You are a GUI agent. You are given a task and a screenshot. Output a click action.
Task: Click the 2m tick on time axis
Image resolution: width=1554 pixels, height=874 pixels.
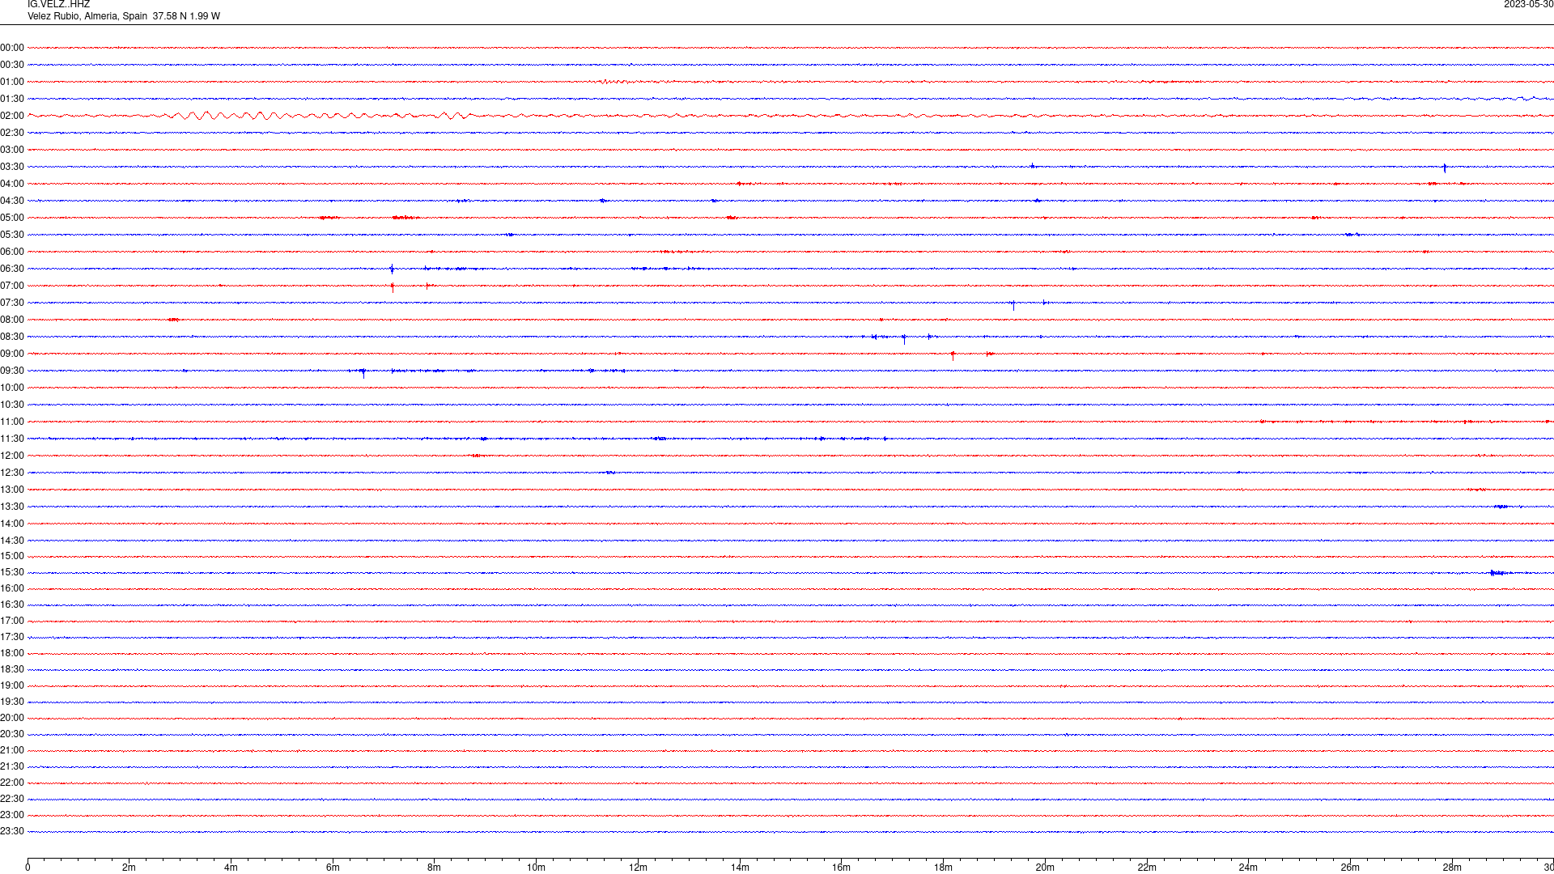click(129, 868)
